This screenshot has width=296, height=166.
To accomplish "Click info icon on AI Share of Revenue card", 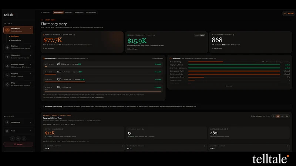I will (287, 146).
